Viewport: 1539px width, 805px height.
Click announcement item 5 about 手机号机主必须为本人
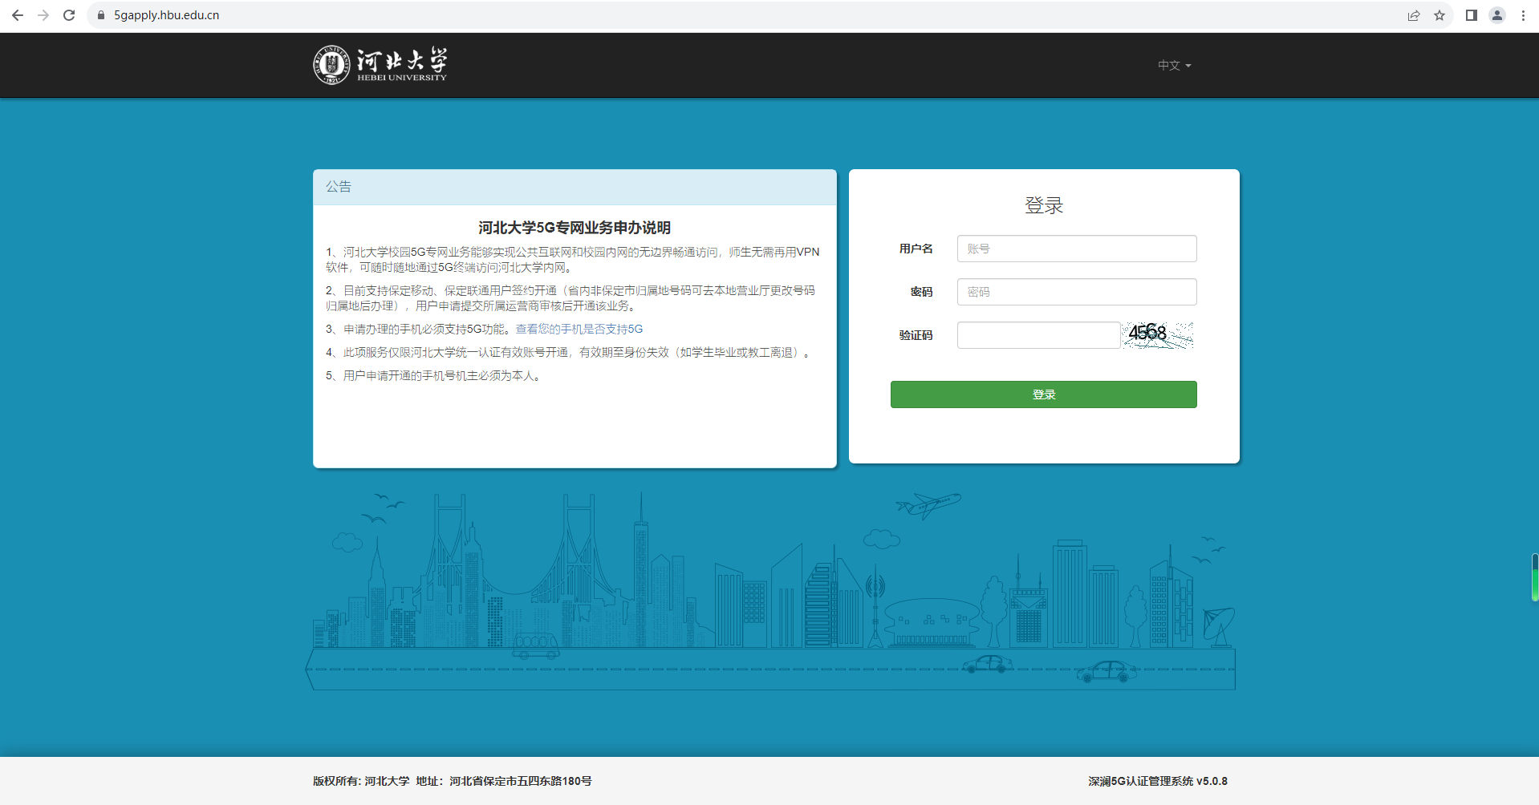435,375
